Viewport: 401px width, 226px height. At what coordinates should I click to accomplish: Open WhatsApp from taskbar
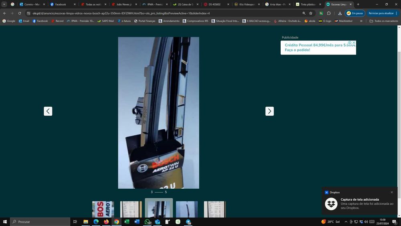[x=147, y=222]
